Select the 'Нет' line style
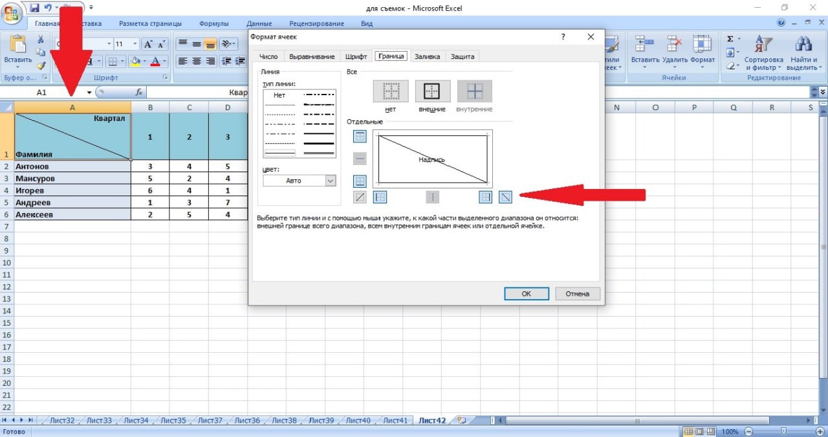This screenshot has width=828, height=437. [x=279, y=95]
